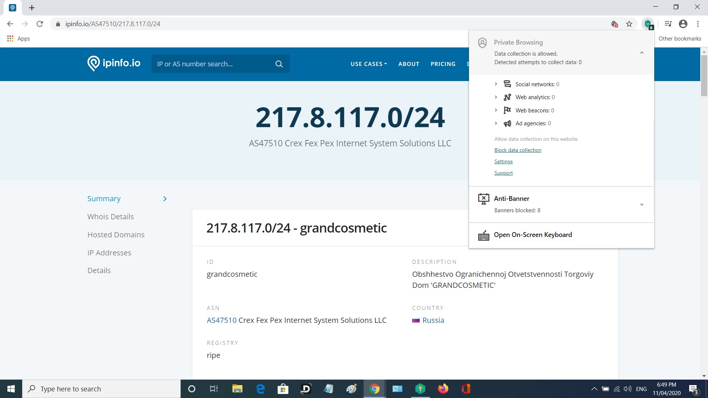
Task: Click the browser address bar URL
Action: point(113,24)
